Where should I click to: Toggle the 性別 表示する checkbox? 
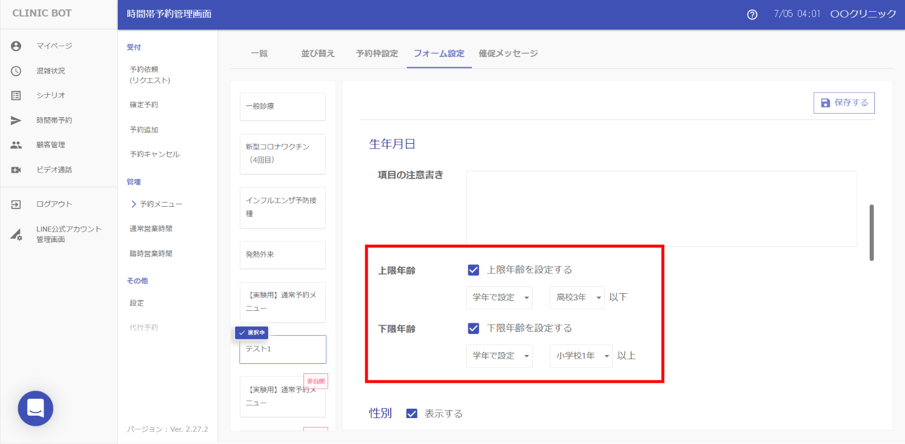[x=412, y=413]
